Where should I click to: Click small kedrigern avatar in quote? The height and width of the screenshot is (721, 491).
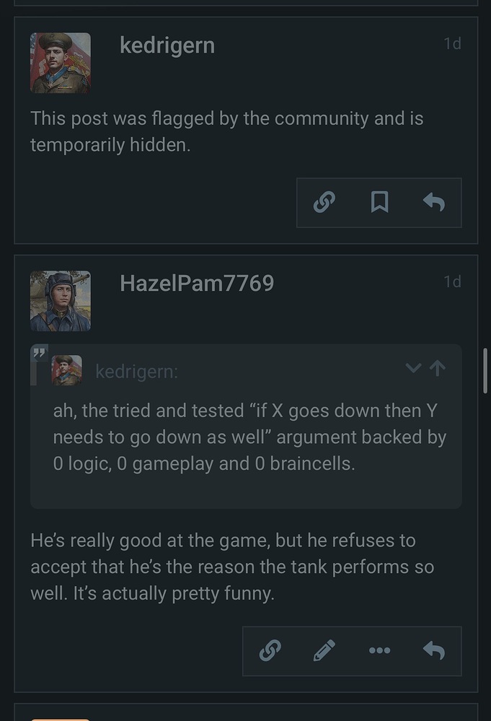[66, 370]
